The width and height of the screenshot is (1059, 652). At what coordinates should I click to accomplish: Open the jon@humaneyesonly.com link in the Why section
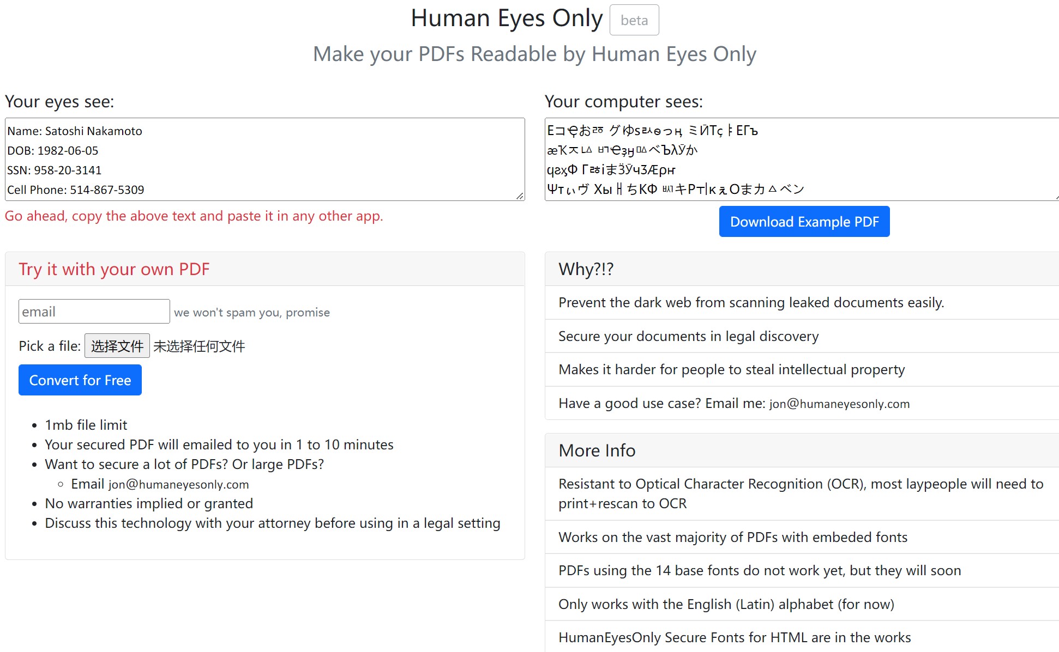point(839,404)
